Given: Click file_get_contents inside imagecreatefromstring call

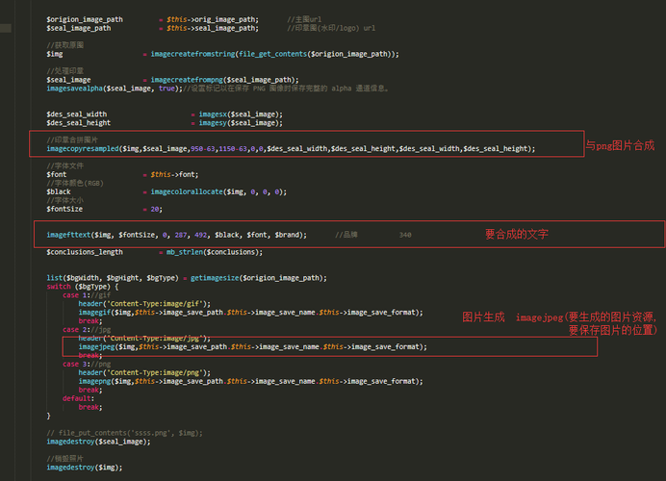Looking at the screenshot, I should (272, 54).
